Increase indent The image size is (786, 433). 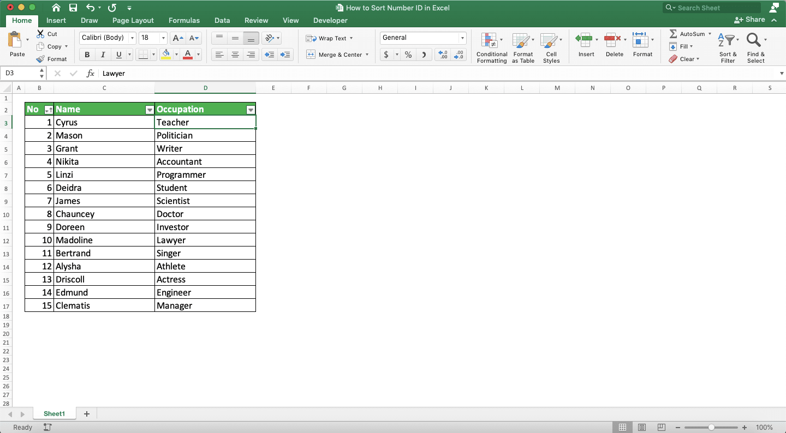click(x=285, y=55)
